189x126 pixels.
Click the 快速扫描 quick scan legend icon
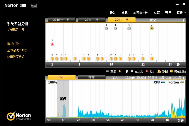click(x=171, y=71)
